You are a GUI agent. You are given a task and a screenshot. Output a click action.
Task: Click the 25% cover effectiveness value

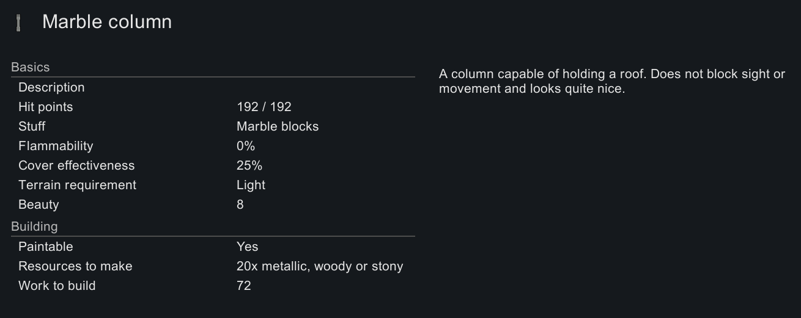[x=249, y=165]
